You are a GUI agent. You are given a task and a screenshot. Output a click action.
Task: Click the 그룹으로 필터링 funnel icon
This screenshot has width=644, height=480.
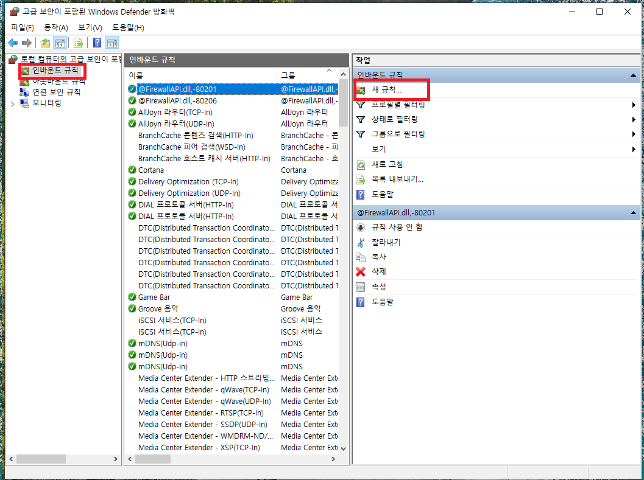(x=361, y=134)
